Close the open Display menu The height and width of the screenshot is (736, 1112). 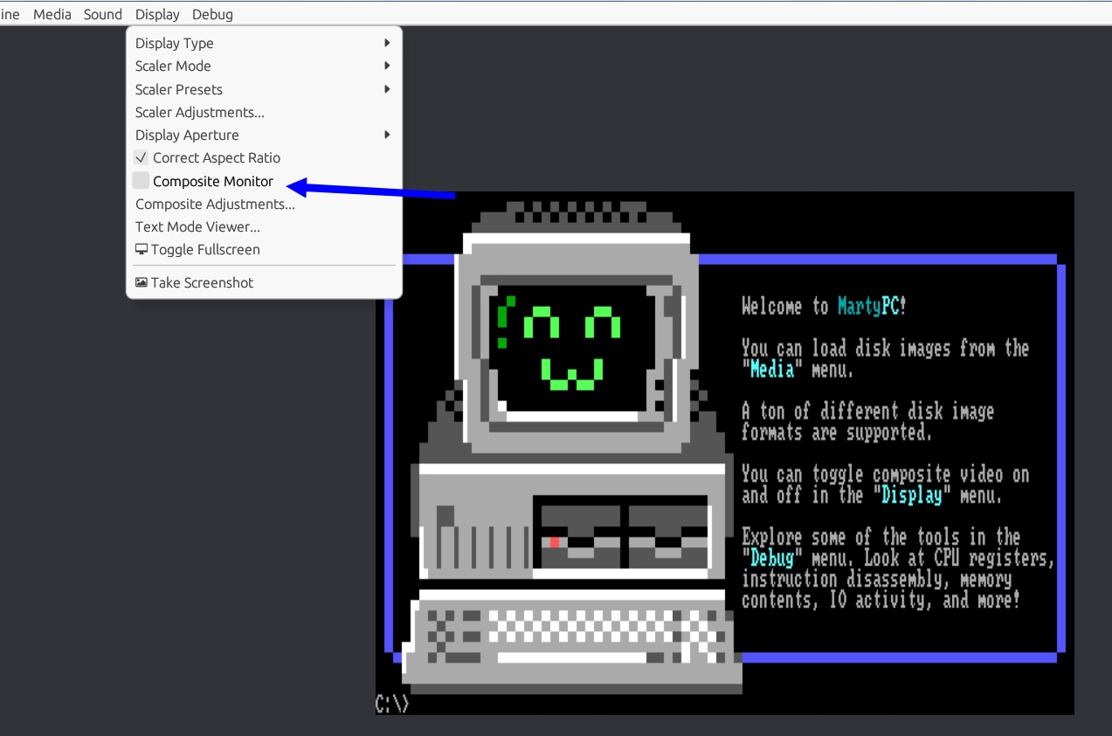pyautogui.click(x=157, y=14)
